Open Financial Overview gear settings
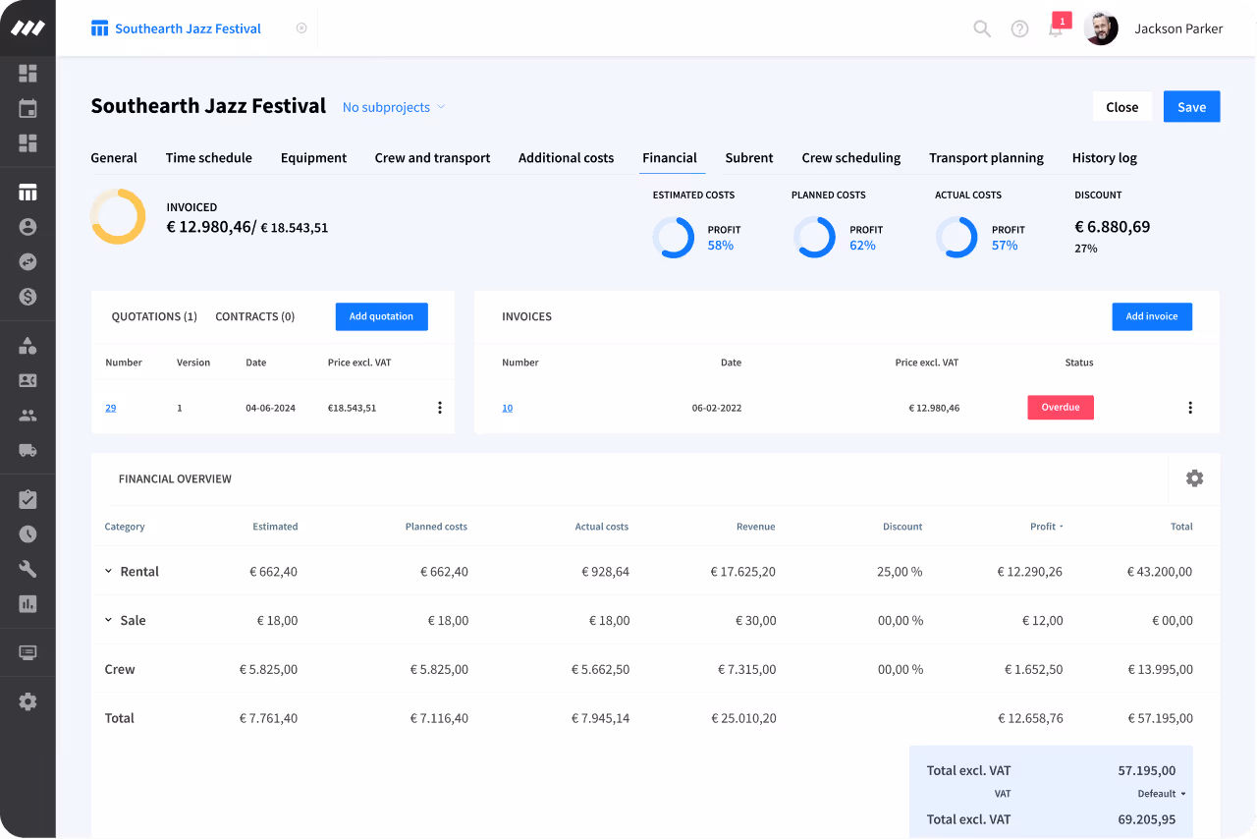Viewport: 1257px width, 839px height. [1194, 478]
